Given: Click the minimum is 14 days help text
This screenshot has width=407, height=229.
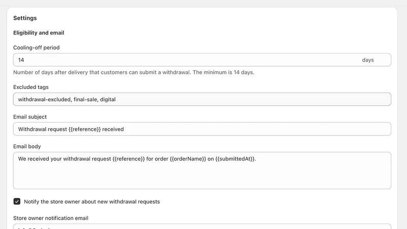Looking at the screenshot, I should pyautogui.click(x=134, y=72).
